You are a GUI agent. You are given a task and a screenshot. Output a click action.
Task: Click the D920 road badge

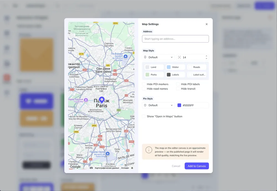pos(94,125)
